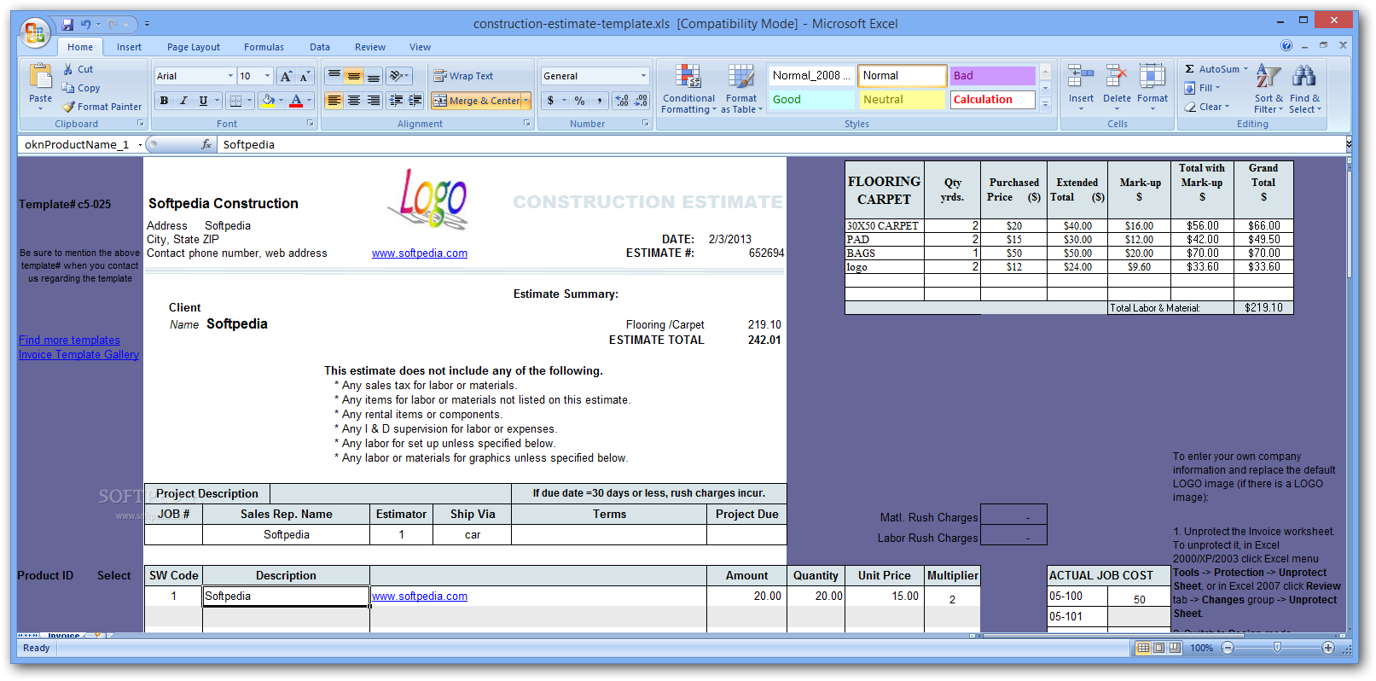Open the Data ribbon tab
Screen dimensions: 1376x681
320,47
